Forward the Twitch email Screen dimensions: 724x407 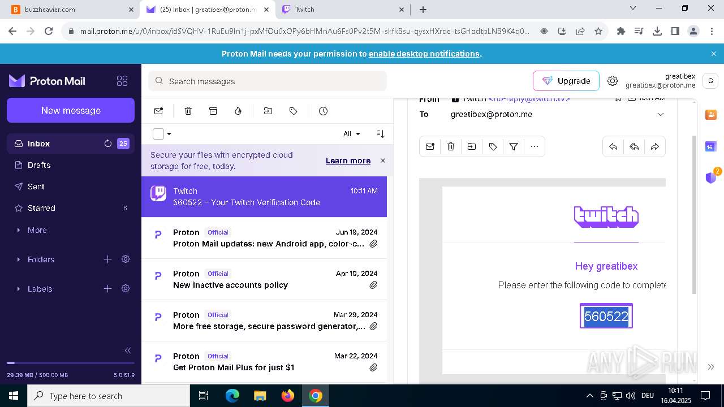[655, 146]
